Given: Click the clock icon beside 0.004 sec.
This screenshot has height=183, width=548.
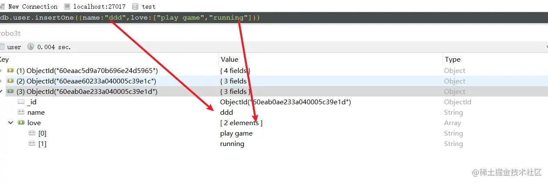Looking at the screenshot, I should (30, 47).
